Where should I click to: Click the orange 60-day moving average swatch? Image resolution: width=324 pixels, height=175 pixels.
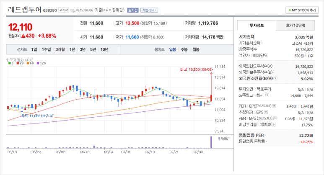(28, 63)
